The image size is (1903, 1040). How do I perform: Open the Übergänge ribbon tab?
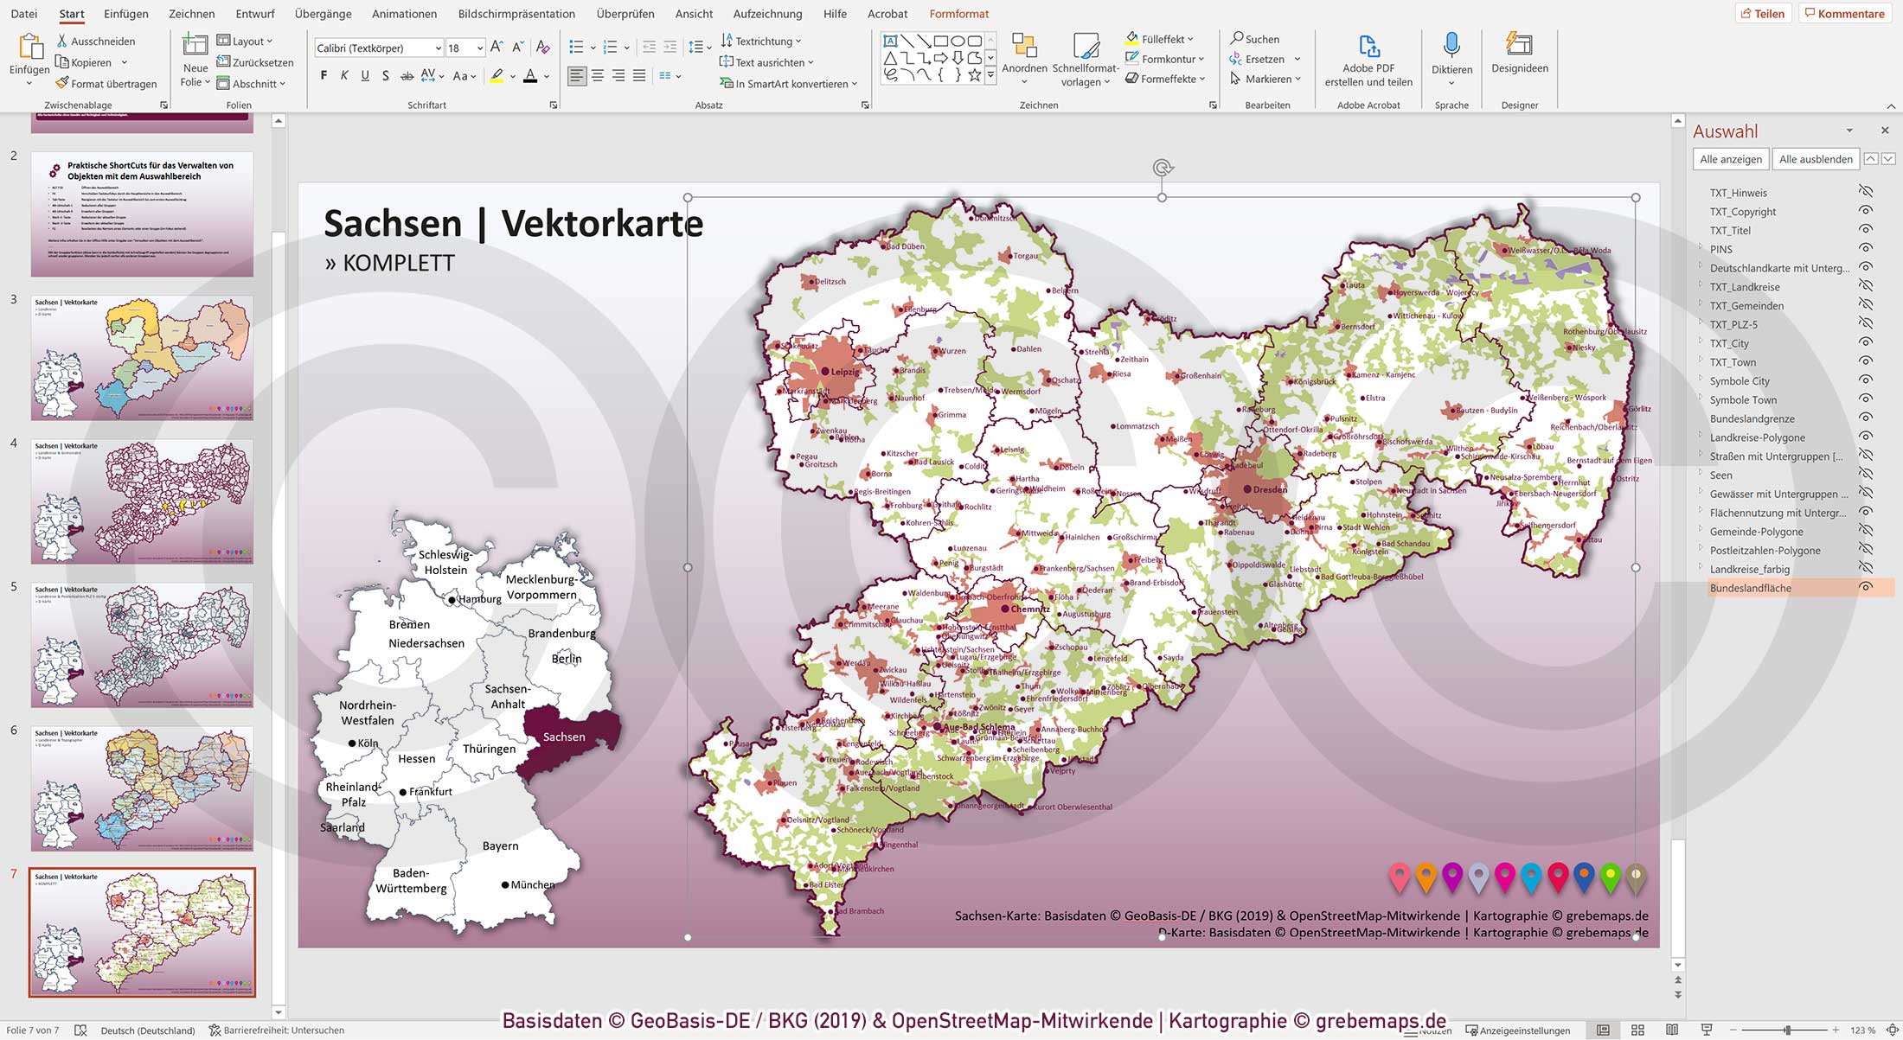[x=322, y=13]
